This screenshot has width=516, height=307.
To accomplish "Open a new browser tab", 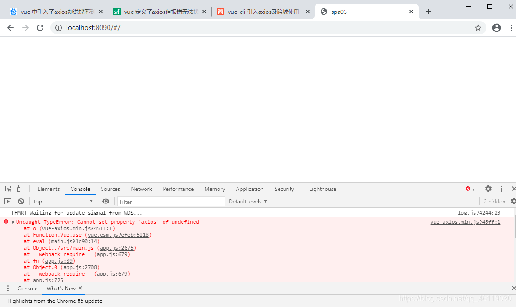I will 429,12.
